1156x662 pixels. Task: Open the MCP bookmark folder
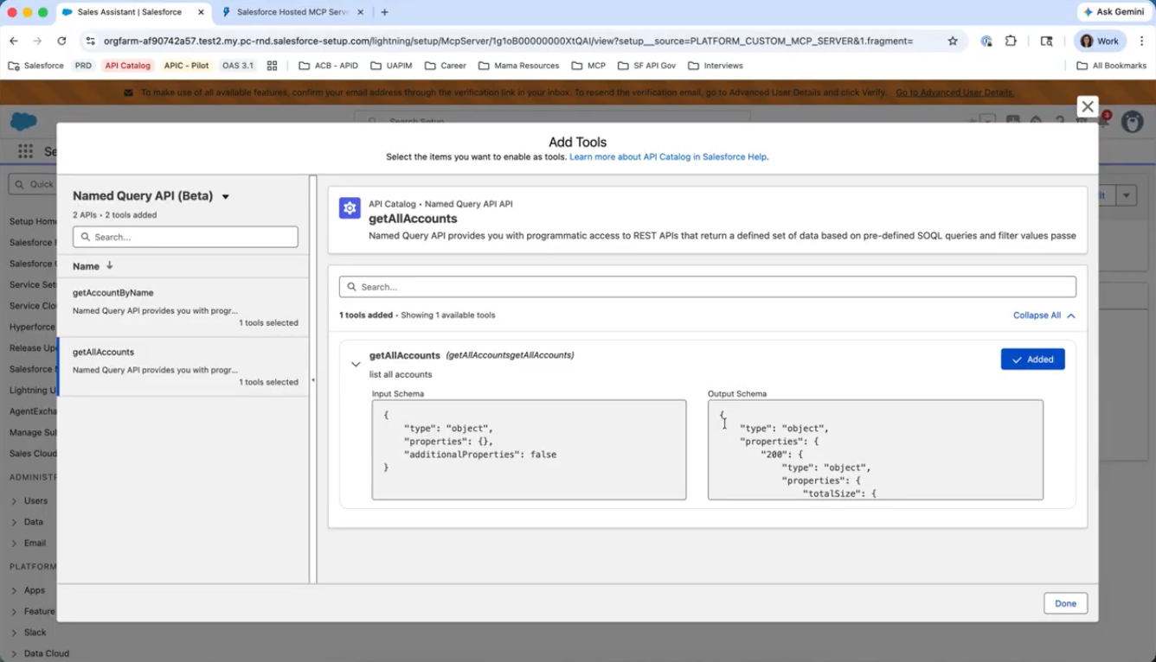[588, 66]
